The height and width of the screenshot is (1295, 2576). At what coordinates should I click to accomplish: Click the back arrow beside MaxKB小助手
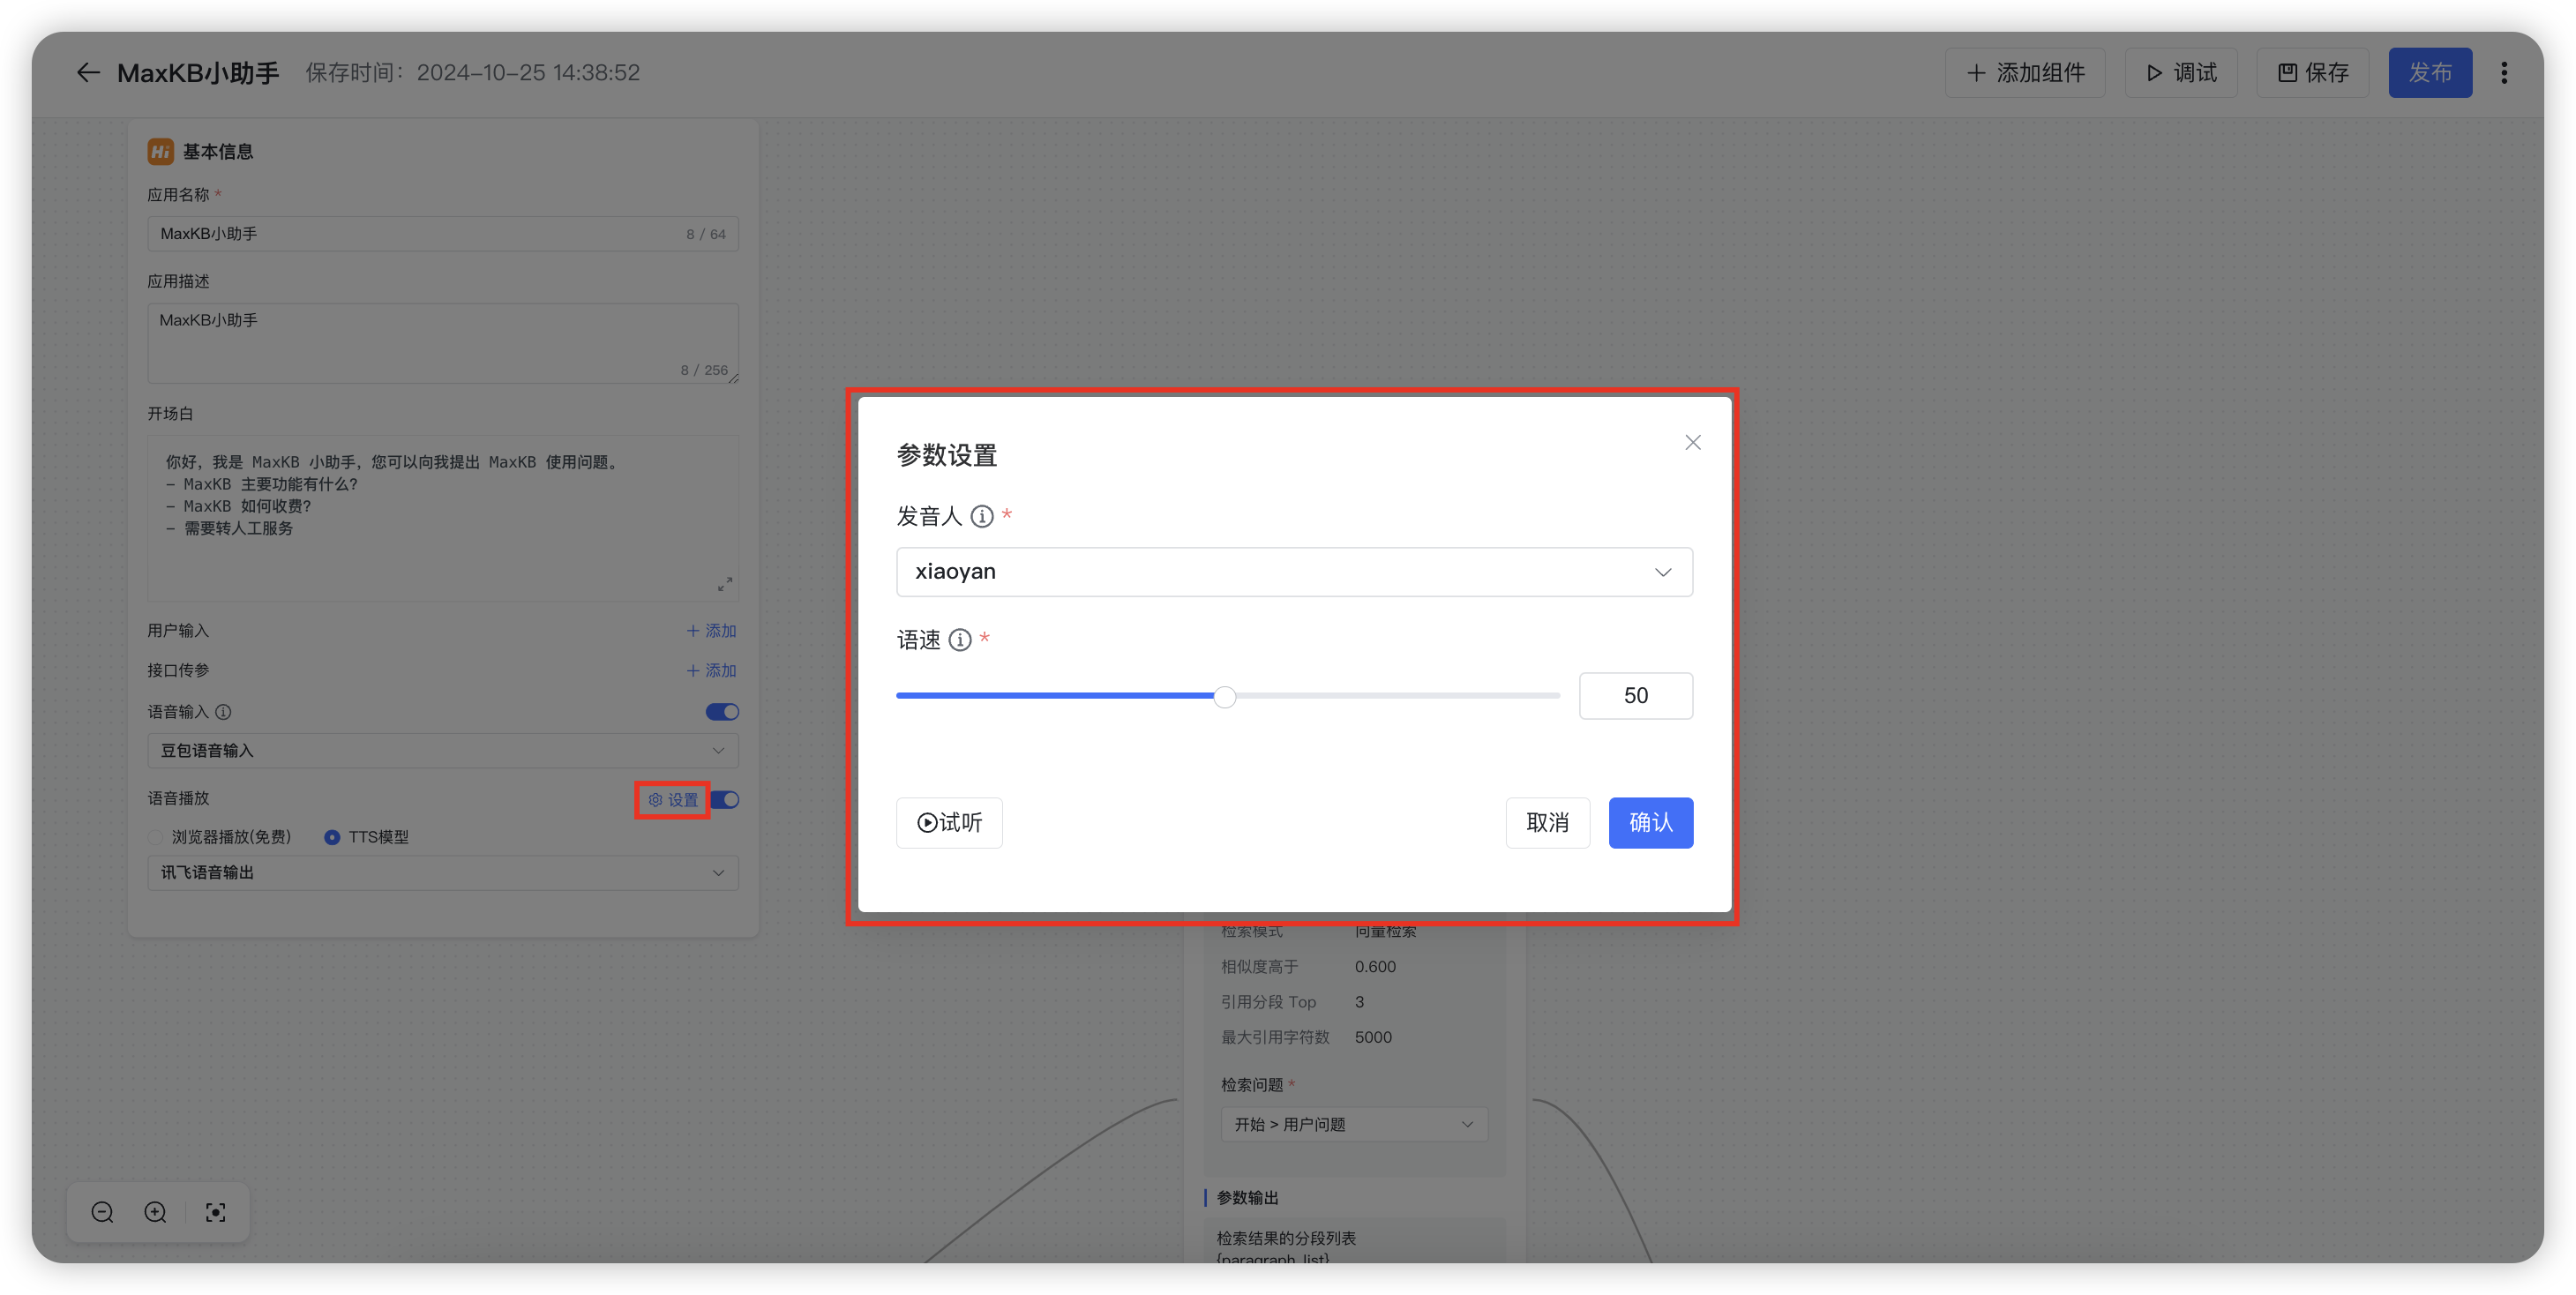(x=88, y=73)
